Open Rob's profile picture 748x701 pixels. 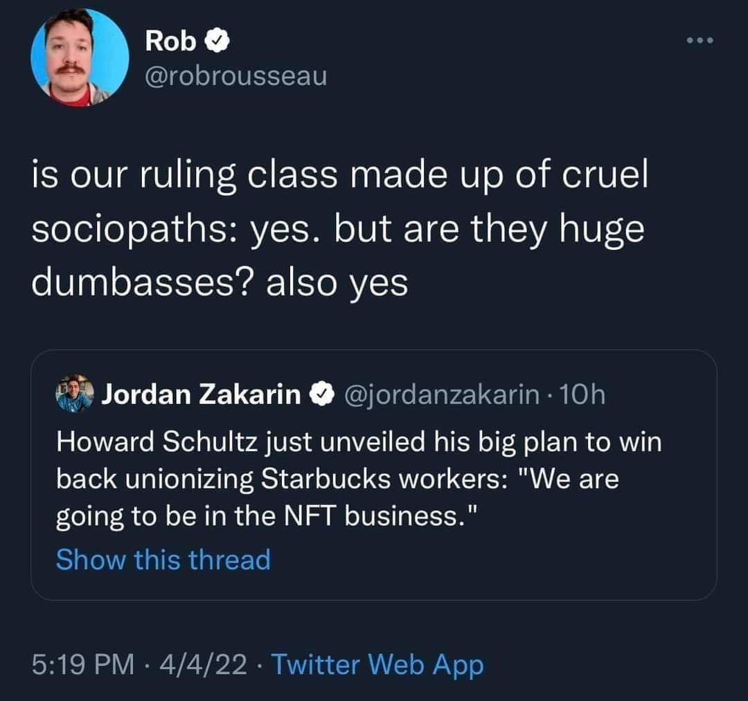click(x=80, y=57)
